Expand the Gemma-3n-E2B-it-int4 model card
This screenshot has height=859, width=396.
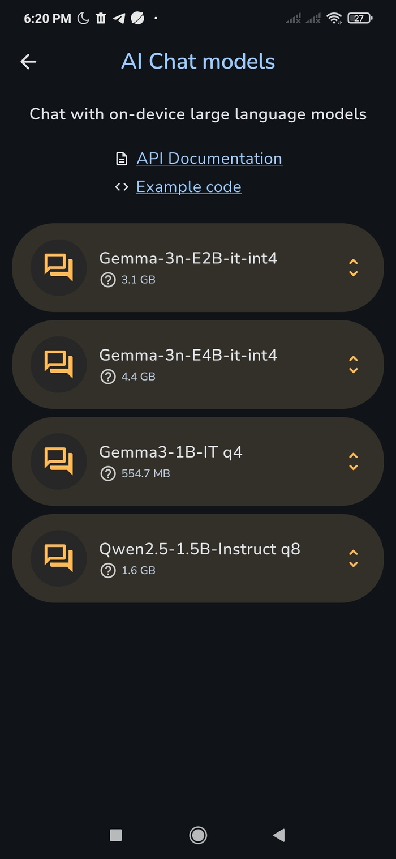click(x=354, y=268)
